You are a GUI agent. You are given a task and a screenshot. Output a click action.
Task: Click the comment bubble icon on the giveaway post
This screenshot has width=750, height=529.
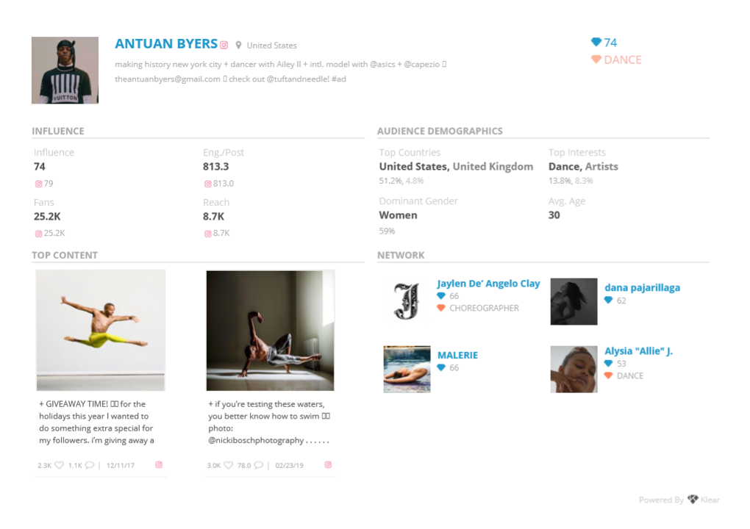coord(90,465)
